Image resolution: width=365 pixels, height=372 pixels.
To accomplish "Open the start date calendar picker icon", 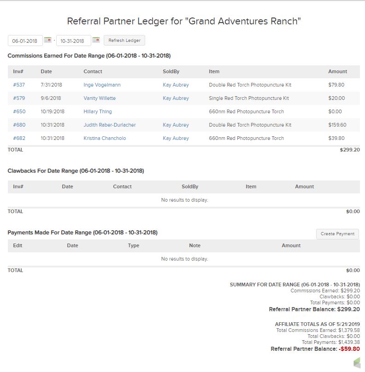I will coord(47,40).
